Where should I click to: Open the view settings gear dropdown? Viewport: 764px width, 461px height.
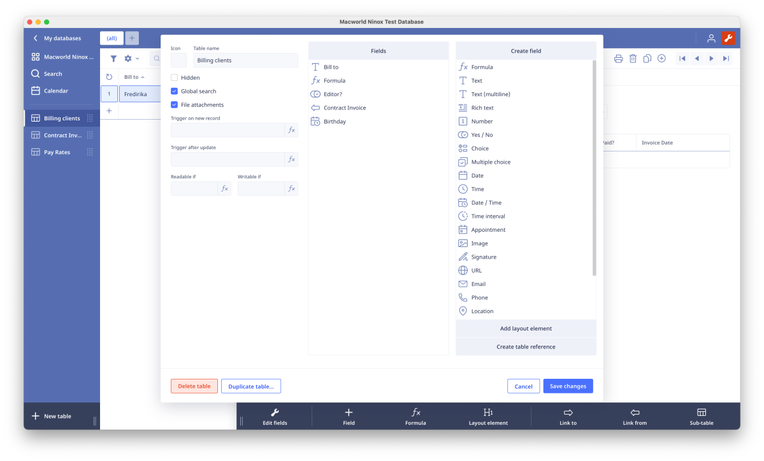[x=131, y=59]
